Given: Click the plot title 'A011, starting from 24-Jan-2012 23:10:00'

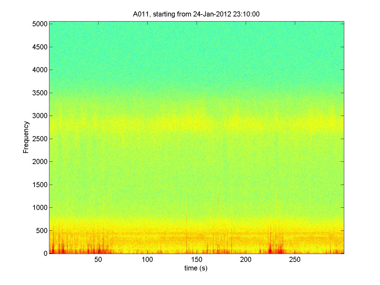Looking at the screenshot, I should (196, 14).
